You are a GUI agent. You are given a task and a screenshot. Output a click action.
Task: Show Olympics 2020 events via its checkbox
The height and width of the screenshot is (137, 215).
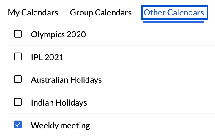(x=18, y=34)
